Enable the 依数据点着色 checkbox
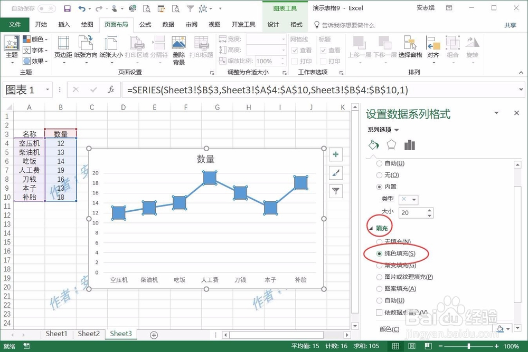The image size is (528, 352). pyautogui.click(x=379, y=312)
